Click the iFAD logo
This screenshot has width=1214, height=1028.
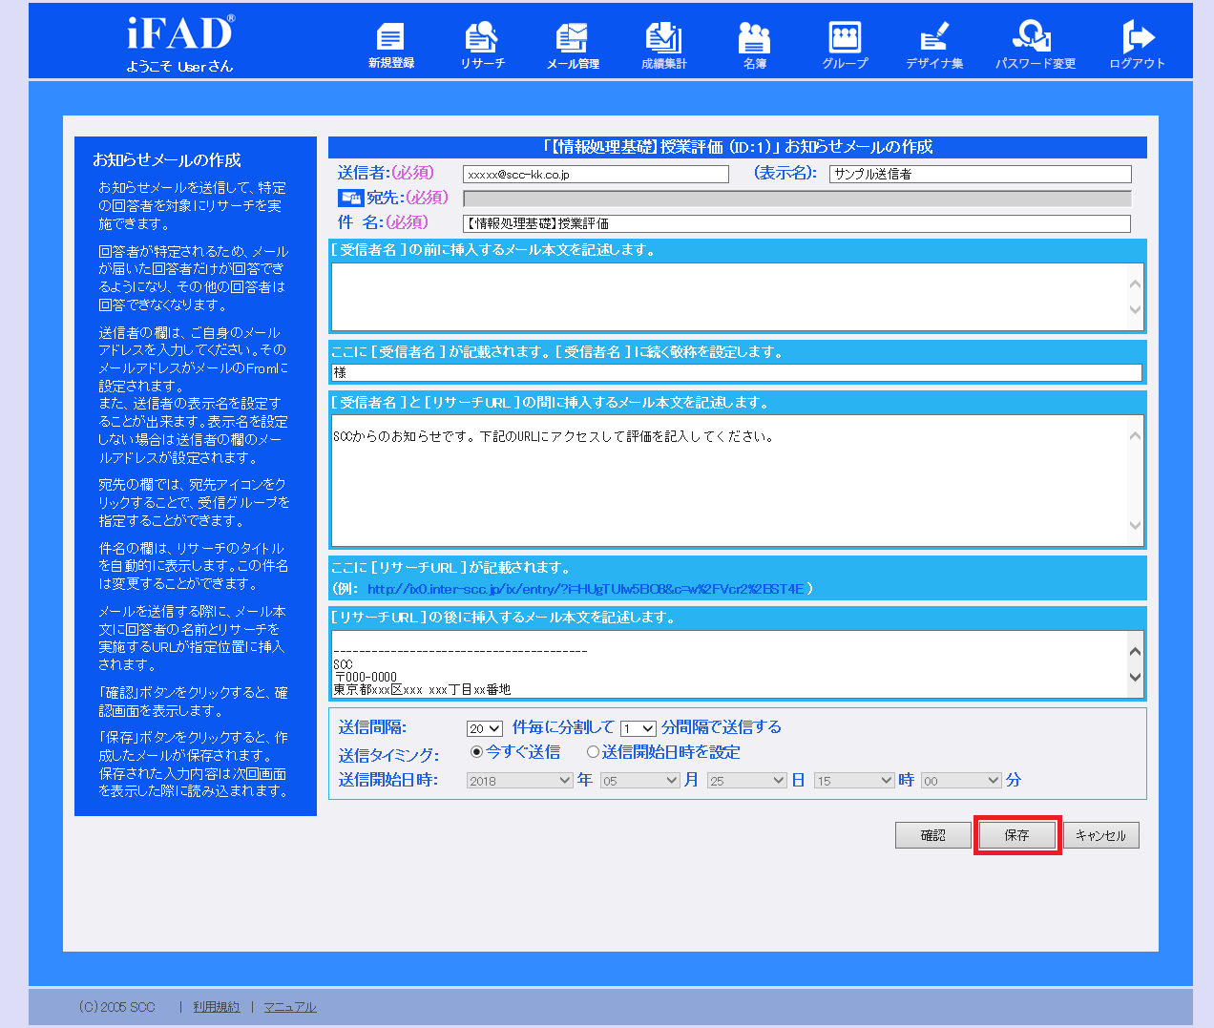click(180, 33)
